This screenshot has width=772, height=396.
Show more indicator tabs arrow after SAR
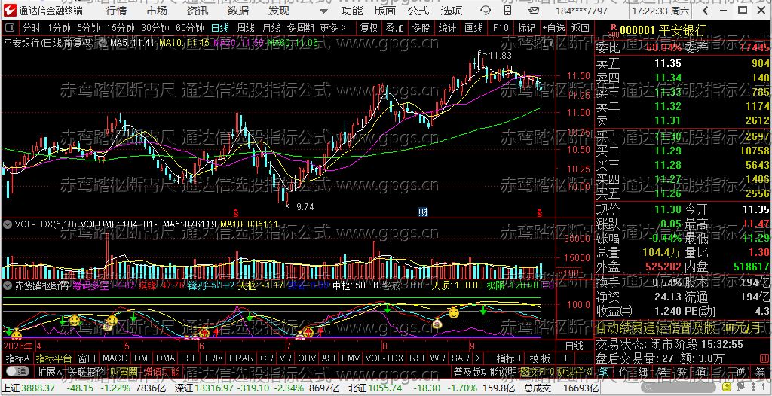click(x=477, y=358)
